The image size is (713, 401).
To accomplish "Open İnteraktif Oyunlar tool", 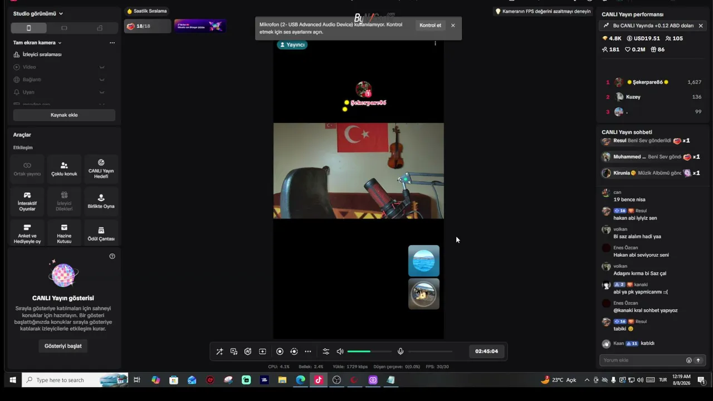I will point(27,202).
